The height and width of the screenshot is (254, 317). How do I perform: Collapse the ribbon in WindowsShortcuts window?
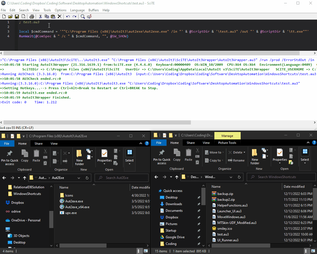[308, 142]
